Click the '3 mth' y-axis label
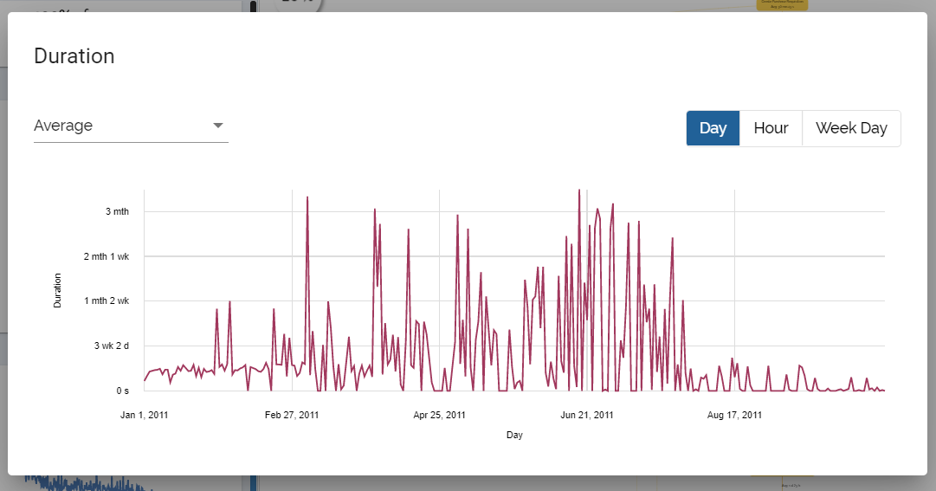Screen dimensions: 936x491 coord(117,211)
